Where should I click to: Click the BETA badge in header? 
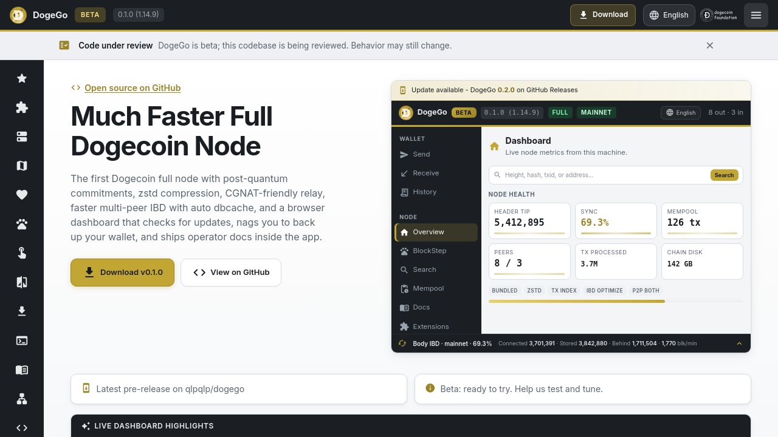click(x=90, y=15)
